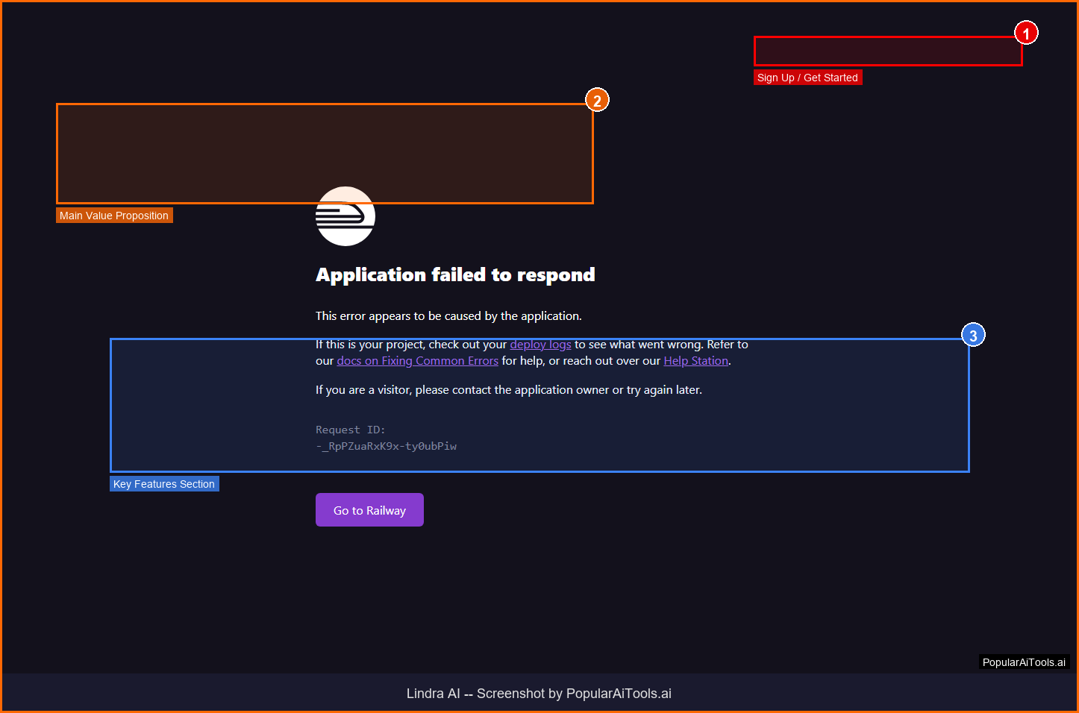Click the Main Value Proposition label

pyautogui.click(x=114, y=216)
